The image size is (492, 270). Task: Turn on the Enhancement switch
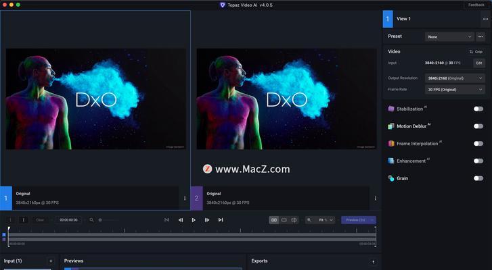pyautogui.click(x=478, y=161)
